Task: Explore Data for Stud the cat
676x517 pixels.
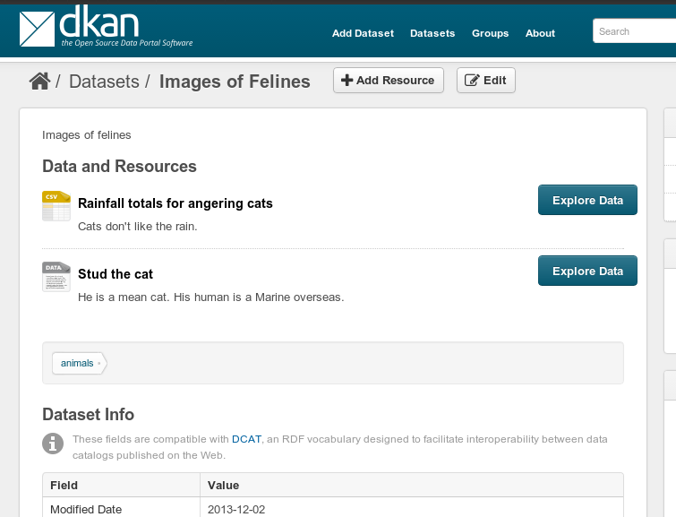Action: tap(587, 271)
